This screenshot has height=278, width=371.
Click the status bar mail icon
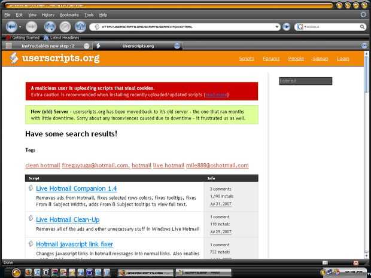[x=326, y=262]
